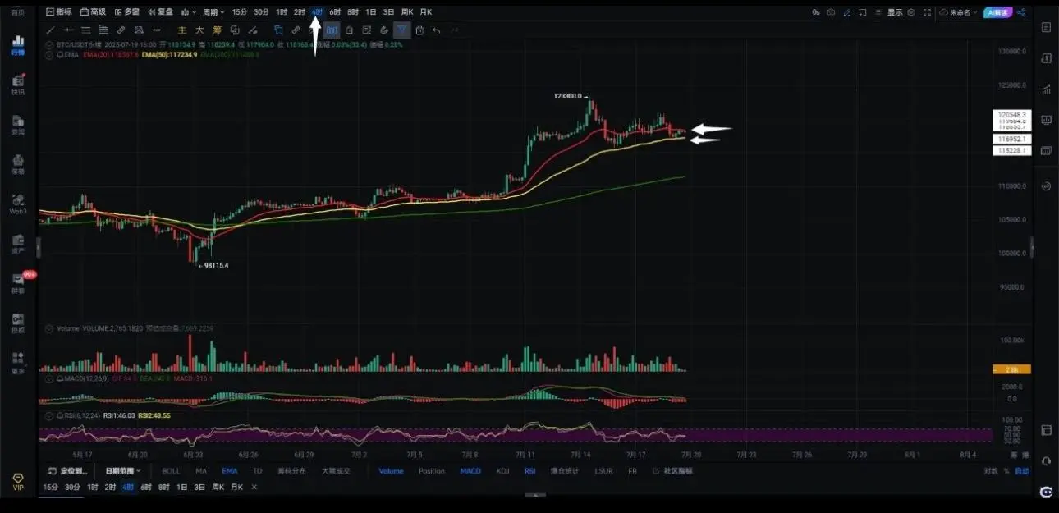Start 复盘 replay mode
The image size is (1059, 513).
[x=161, y=12]
